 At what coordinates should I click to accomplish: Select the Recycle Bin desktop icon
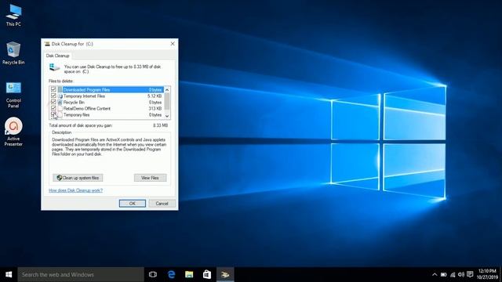[x=13, y=53]
